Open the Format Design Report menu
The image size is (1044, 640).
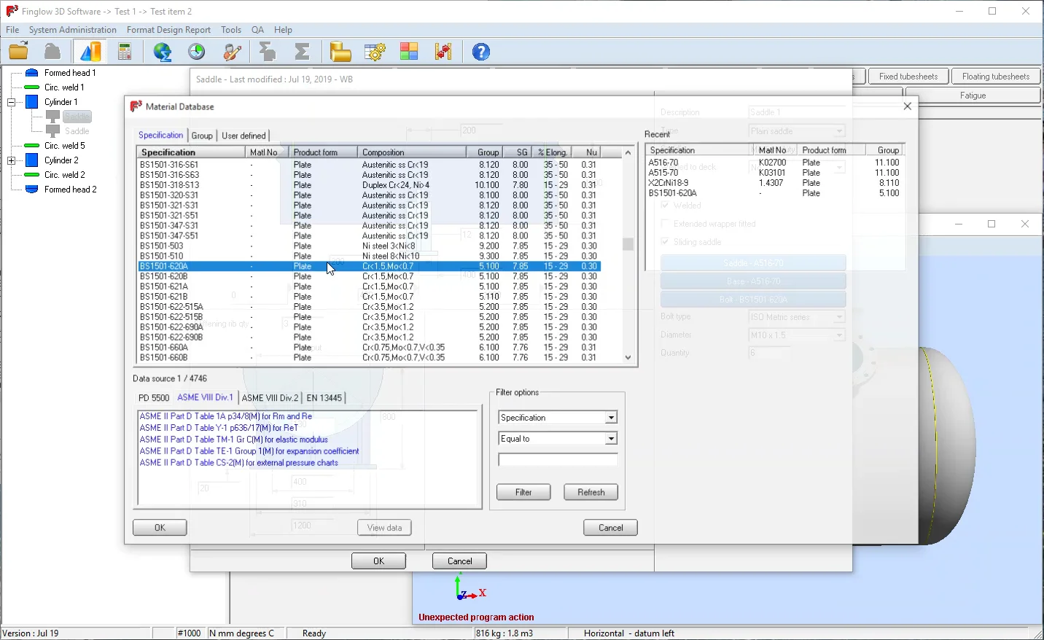pyautogui.click(x=168, y=30)
